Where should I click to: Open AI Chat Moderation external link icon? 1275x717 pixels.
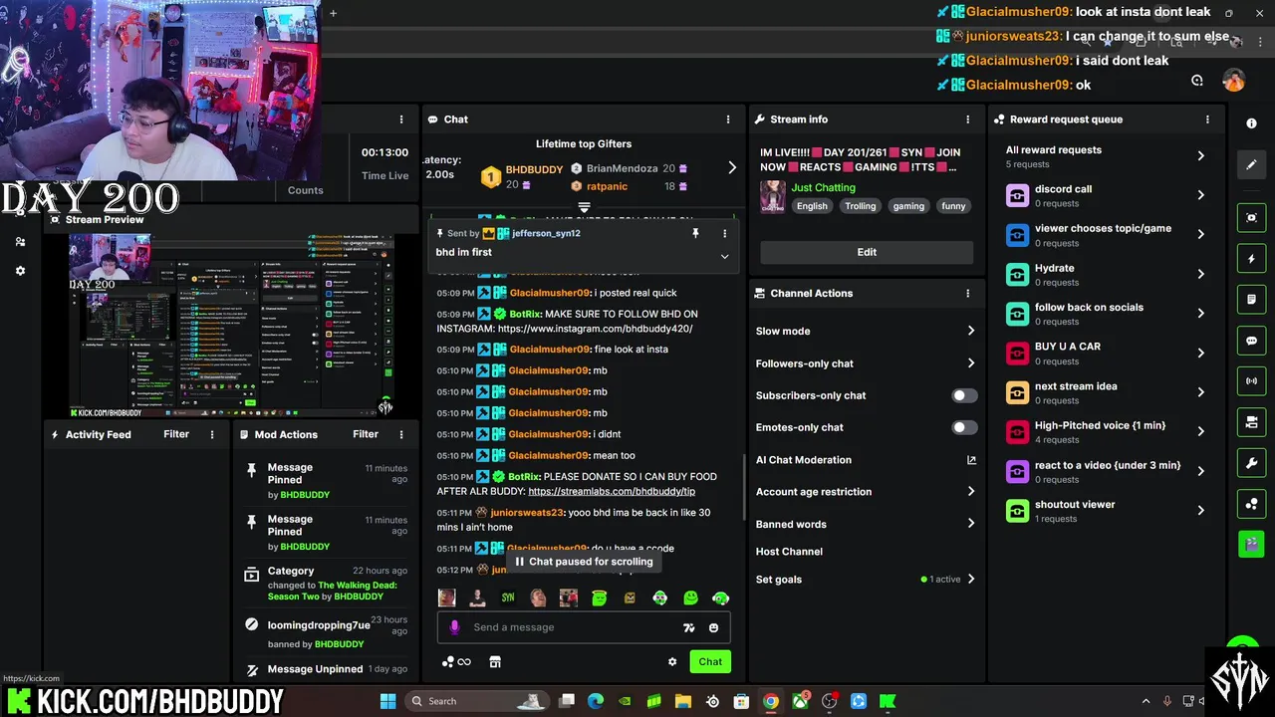pyautogui.click(x=971, y=460)
